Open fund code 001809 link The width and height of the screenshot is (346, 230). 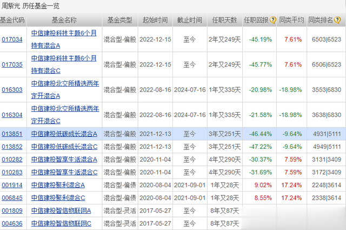tap(12, 211)
